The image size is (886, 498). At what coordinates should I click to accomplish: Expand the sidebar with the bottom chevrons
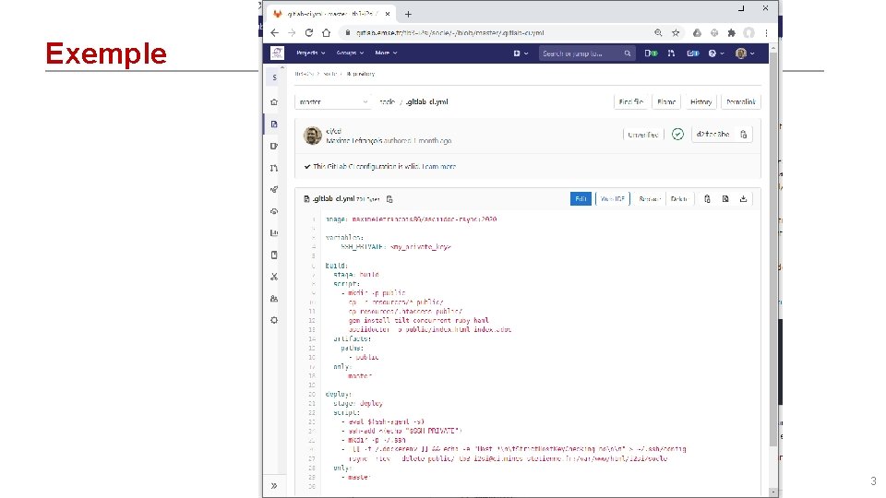click(x=274, y=486)
